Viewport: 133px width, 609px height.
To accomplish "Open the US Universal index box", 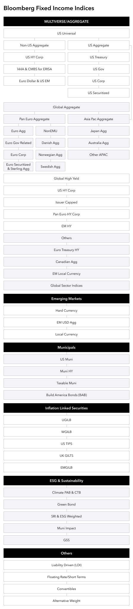I will 66,33.
